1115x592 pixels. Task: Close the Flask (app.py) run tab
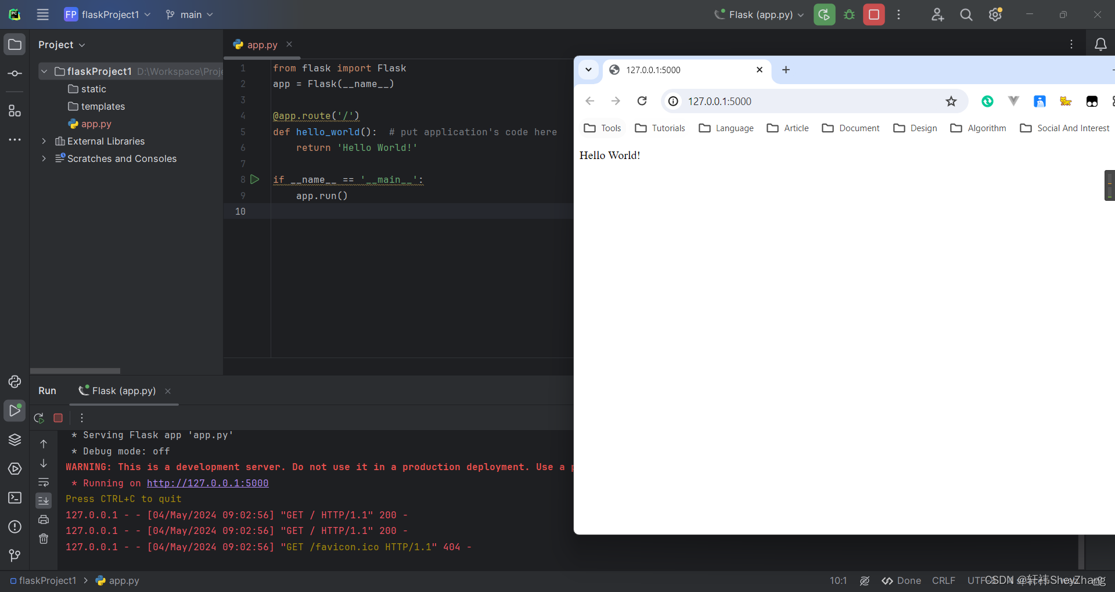pos(168,391)
